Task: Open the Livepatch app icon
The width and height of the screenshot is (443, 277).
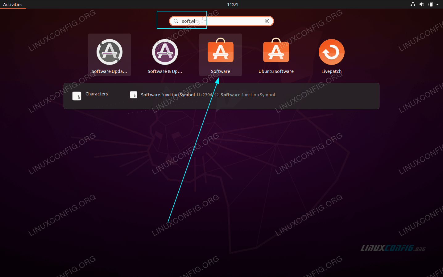Action: (x=332, y=52)
